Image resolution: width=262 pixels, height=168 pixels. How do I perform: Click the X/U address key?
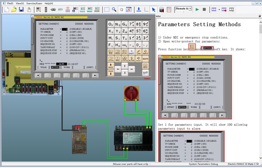pyautogui.click(x=111, y=31)
